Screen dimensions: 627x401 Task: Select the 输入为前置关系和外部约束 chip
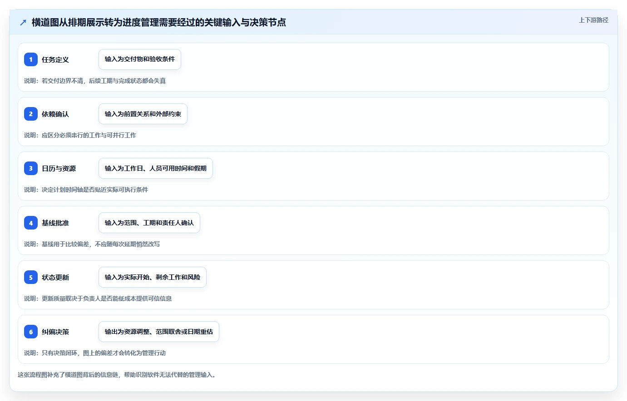pyautogui.click(x=143, y=114)
